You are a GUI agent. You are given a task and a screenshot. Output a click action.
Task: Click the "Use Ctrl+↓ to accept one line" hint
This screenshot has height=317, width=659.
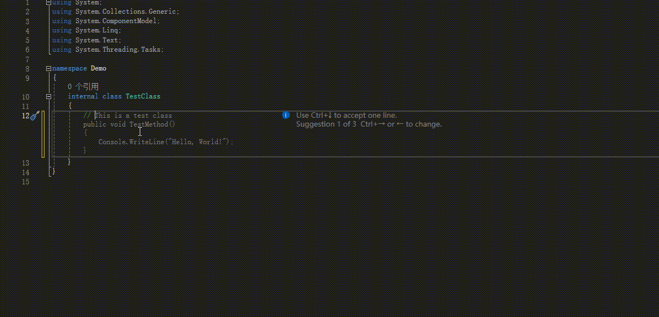pos(347,115)
